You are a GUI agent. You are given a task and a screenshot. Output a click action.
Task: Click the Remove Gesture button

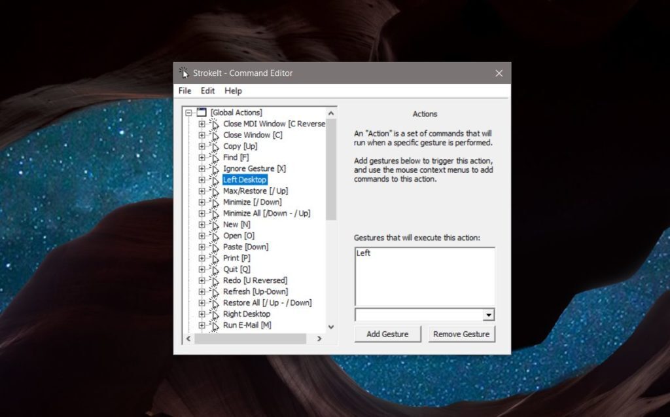pyautogui.click(x=461, y=334)
